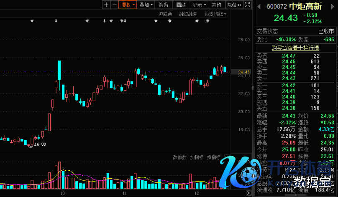Click the first asterisk event marker above chart

[x=32, y=21]
